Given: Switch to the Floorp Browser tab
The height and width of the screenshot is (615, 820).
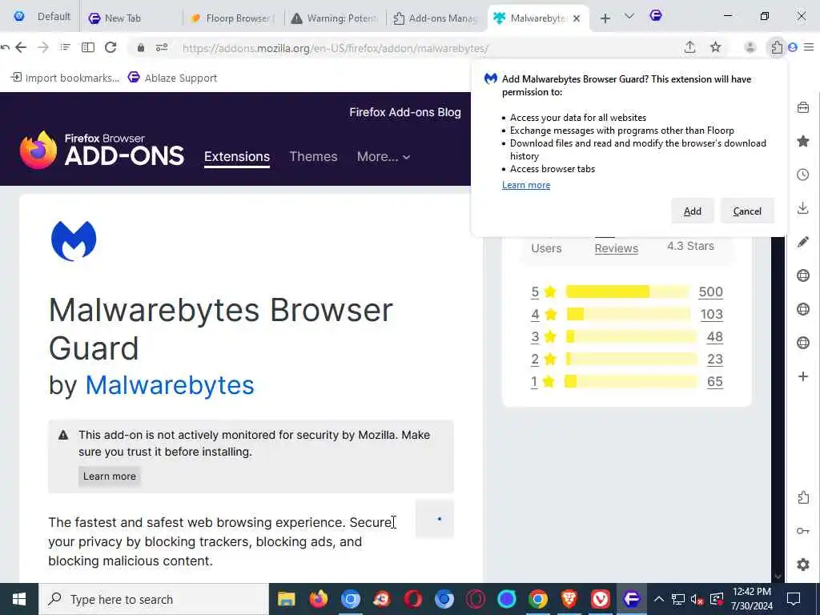Looking at the screenshot, I should tap(233, 18).
